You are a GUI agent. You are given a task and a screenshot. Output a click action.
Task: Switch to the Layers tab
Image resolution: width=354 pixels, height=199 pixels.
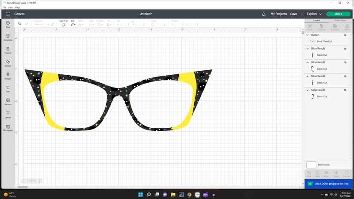tap(316, 20)
